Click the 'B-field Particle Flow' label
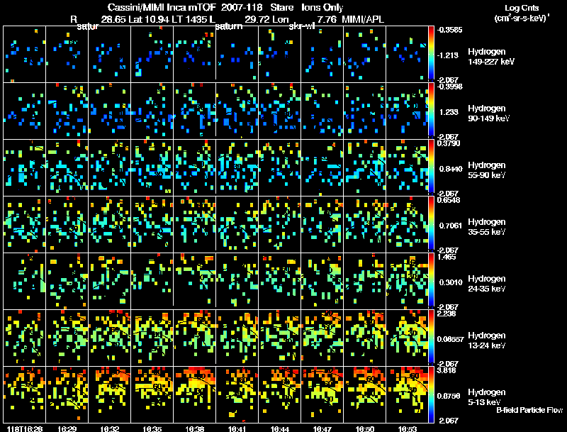Screen dimensions: 567x432 529,410
